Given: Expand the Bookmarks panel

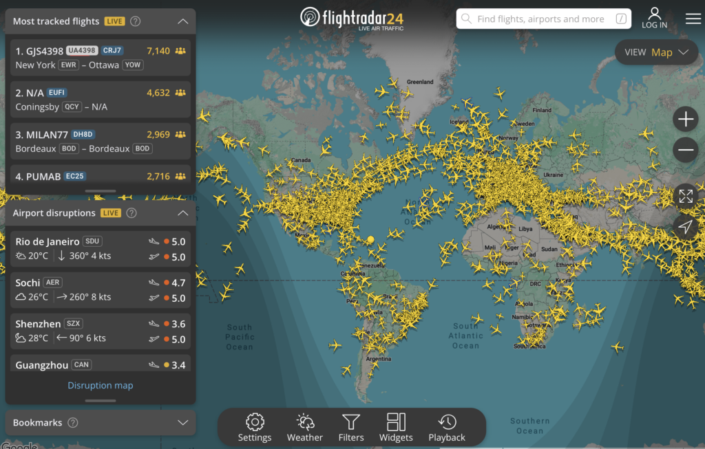Looking at the screenshot, I should (x=182, y=422).
